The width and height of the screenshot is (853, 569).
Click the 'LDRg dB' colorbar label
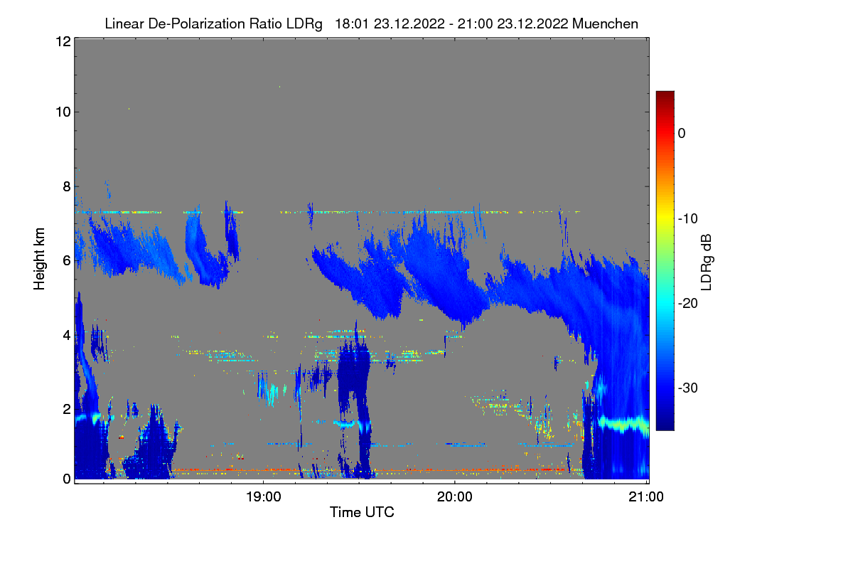(707, 262)
